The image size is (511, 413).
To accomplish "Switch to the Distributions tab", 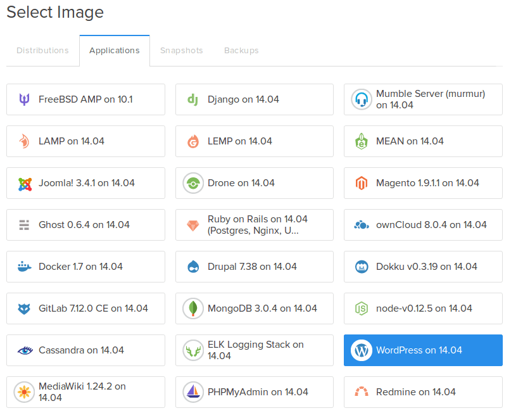I will (x=42, y=51).
